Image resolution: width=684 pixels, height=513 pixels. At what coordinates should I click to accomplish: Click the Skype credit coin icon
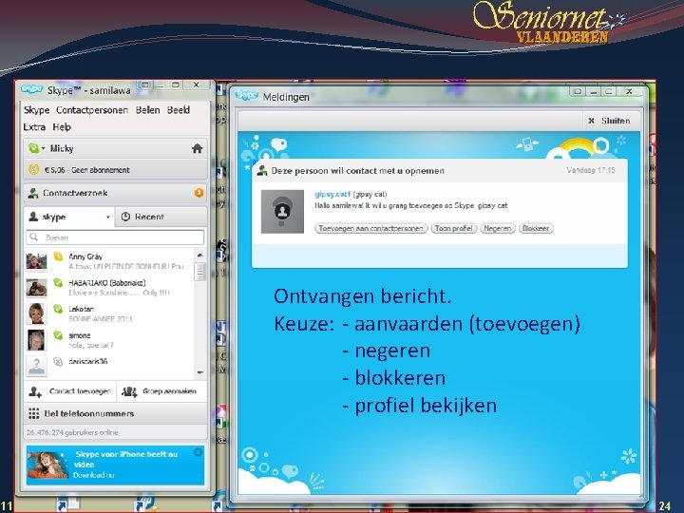(x=33, y=170)
